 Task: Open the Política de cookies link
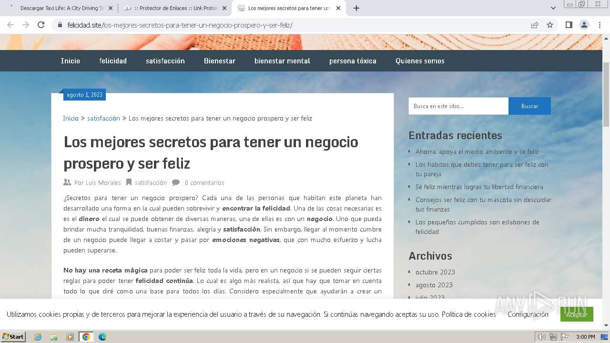[x=468, y=314]
